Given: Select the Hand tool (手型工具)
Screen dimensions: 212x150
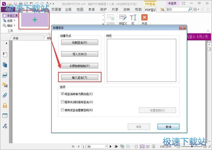Looking at the screenshot, I should click(x=10, y=16).
